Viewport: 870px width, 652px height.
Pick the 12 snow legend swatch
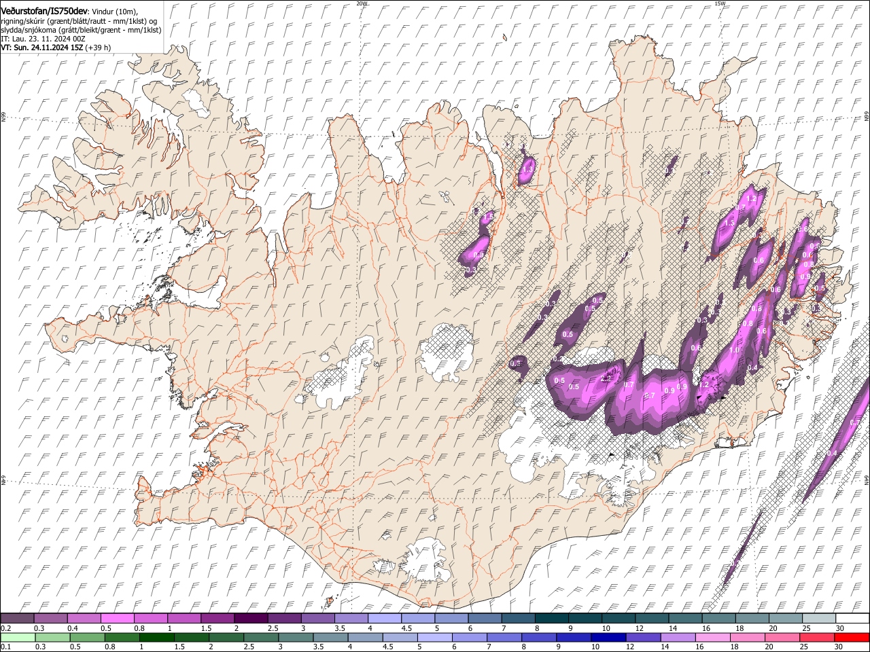pyautogui.click(x=651, y=619)
